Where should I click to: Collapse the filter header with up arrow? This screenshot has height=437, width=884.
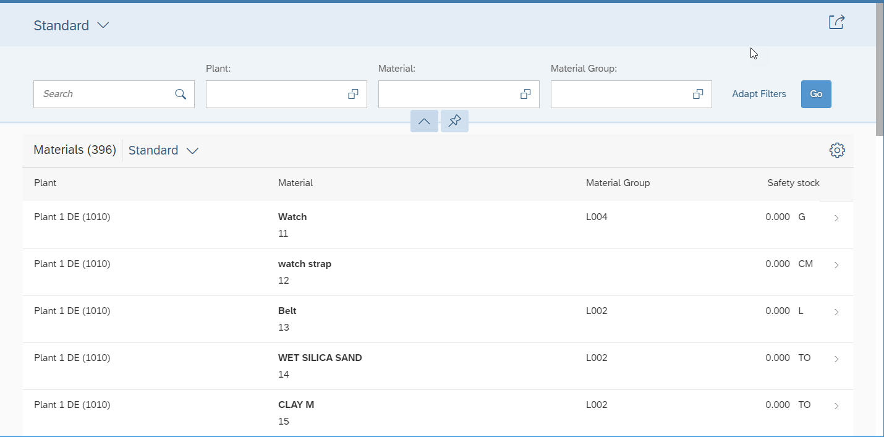pos(424,121)
